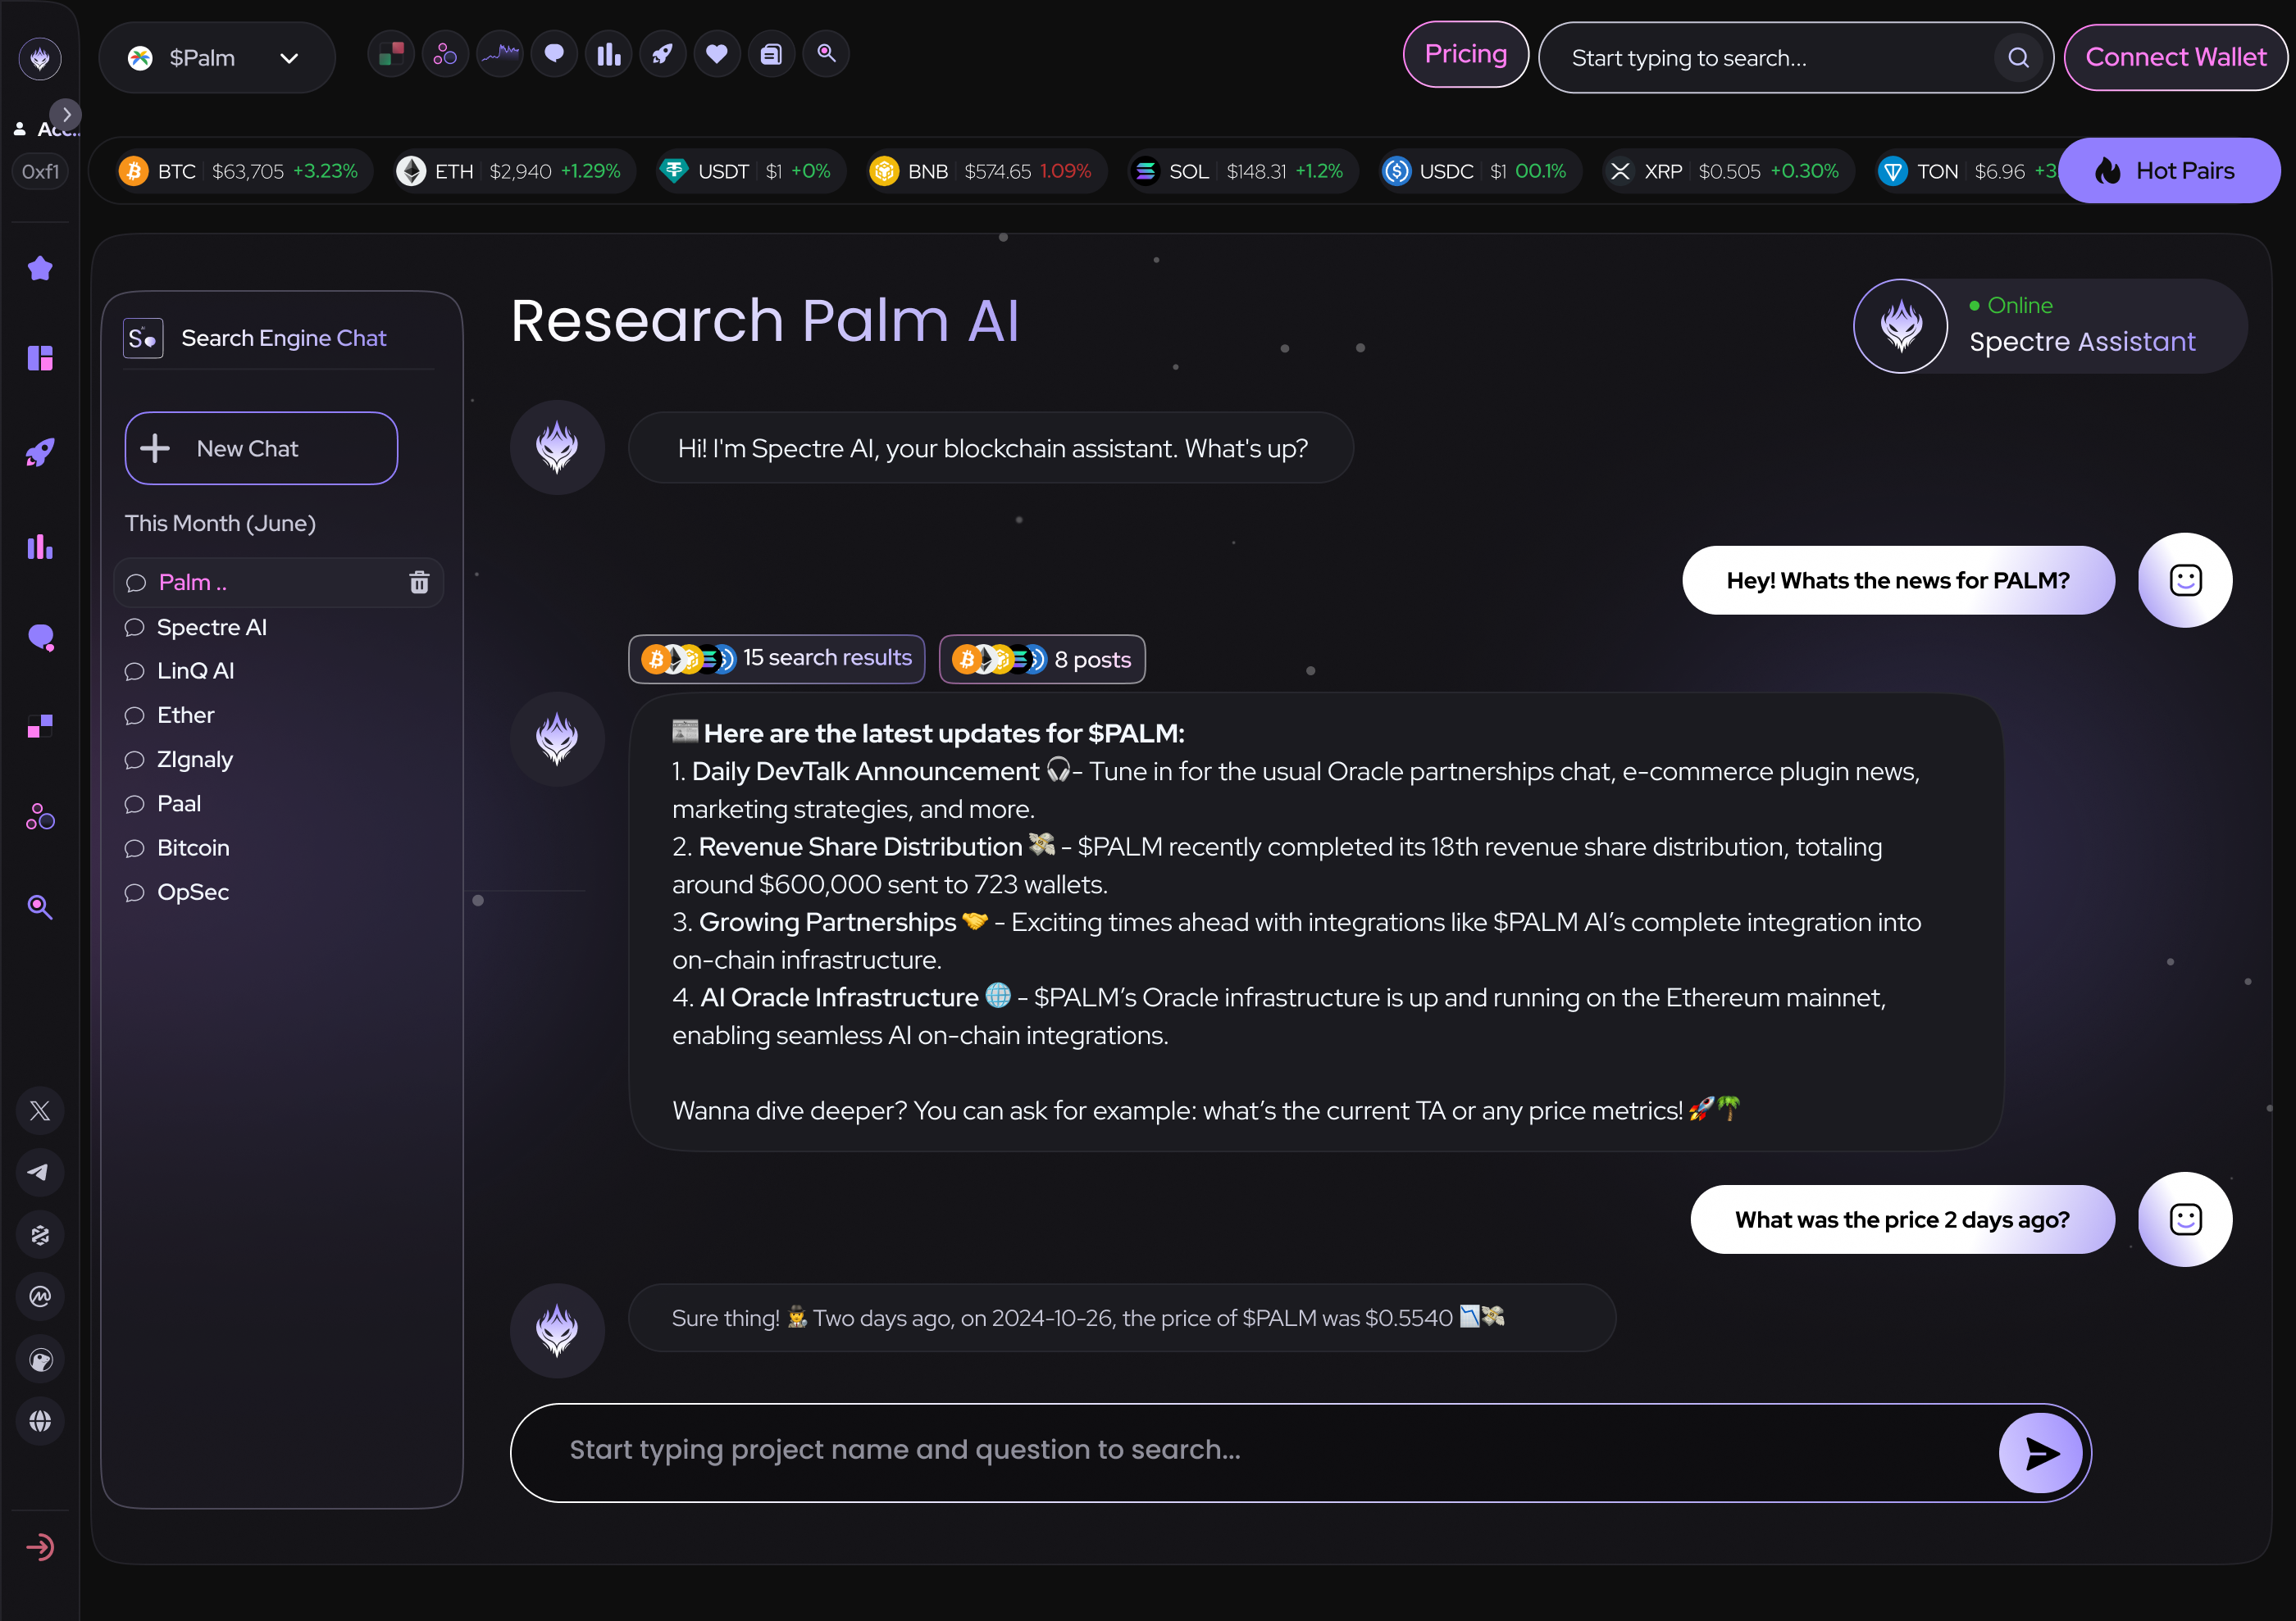Click the star favorites icon in the sidebar
The height and width of the screenshot is (1621, 2296).
coord(40,268)
